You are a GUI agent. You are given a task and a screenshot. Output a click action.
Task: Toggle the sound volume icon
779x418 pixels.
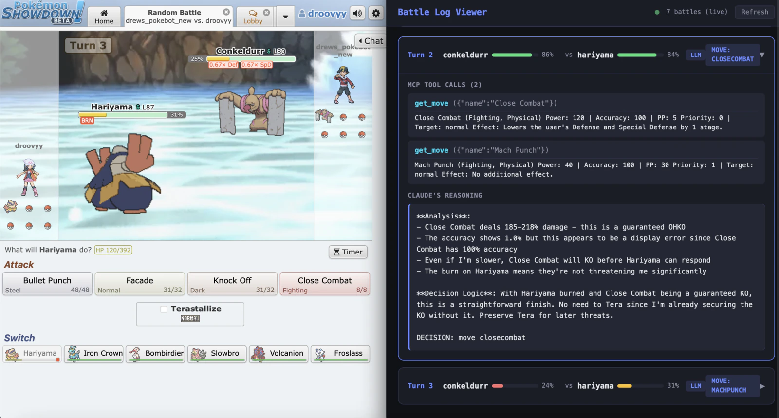pos(357,13)
